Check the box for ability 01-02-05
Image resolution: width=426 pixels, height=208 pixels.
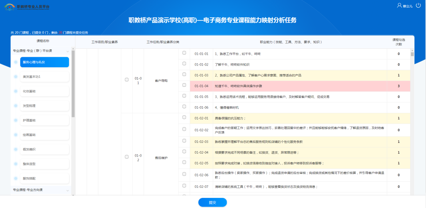point(184,162)
